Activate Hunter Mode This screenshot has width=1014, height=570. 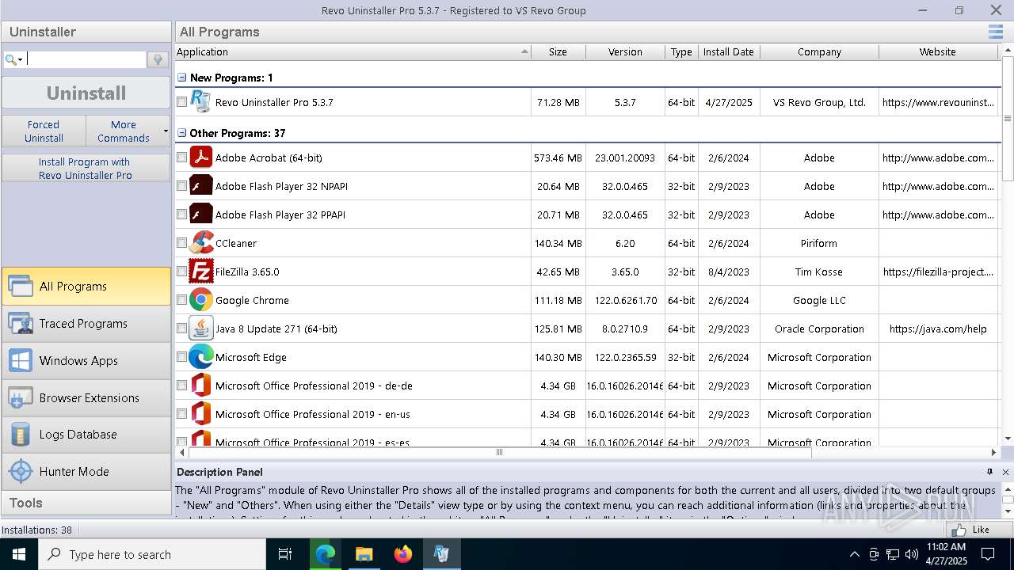(86, 471)
